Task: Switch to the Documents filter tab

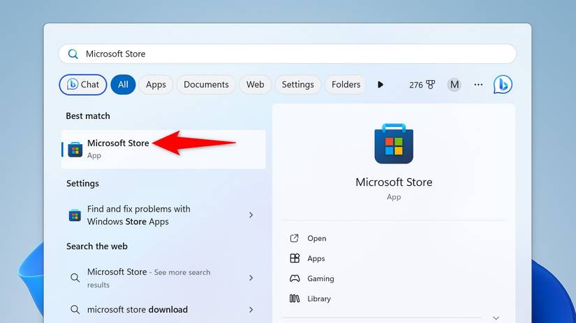Action: [x=206, y=84]
